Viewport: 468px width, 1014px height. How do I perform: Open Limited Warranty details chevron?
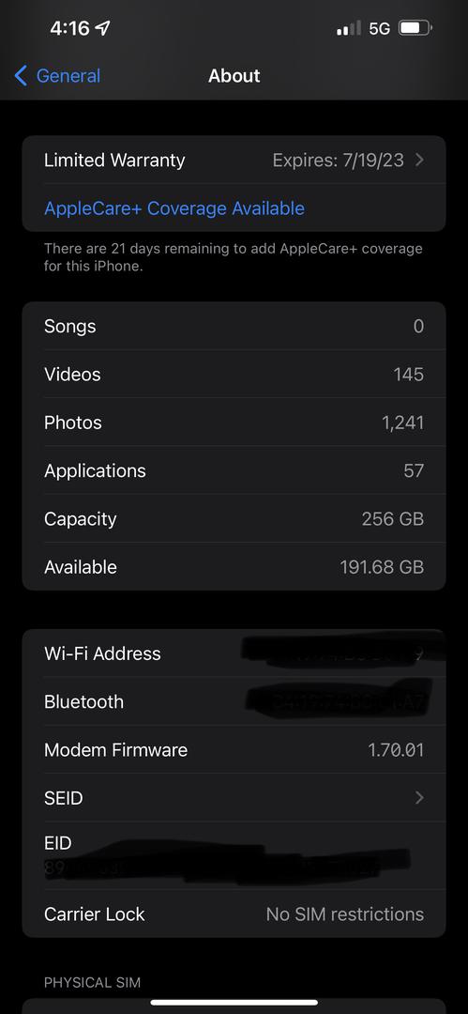(419, 160)
